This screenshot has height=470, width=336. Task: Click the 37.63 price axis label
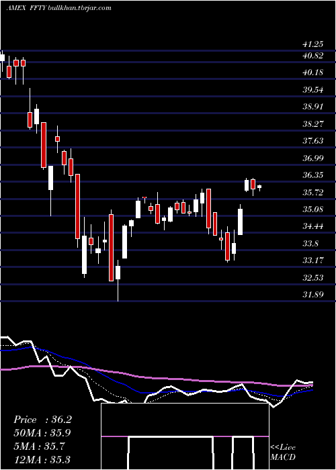[x=312, y=140]
